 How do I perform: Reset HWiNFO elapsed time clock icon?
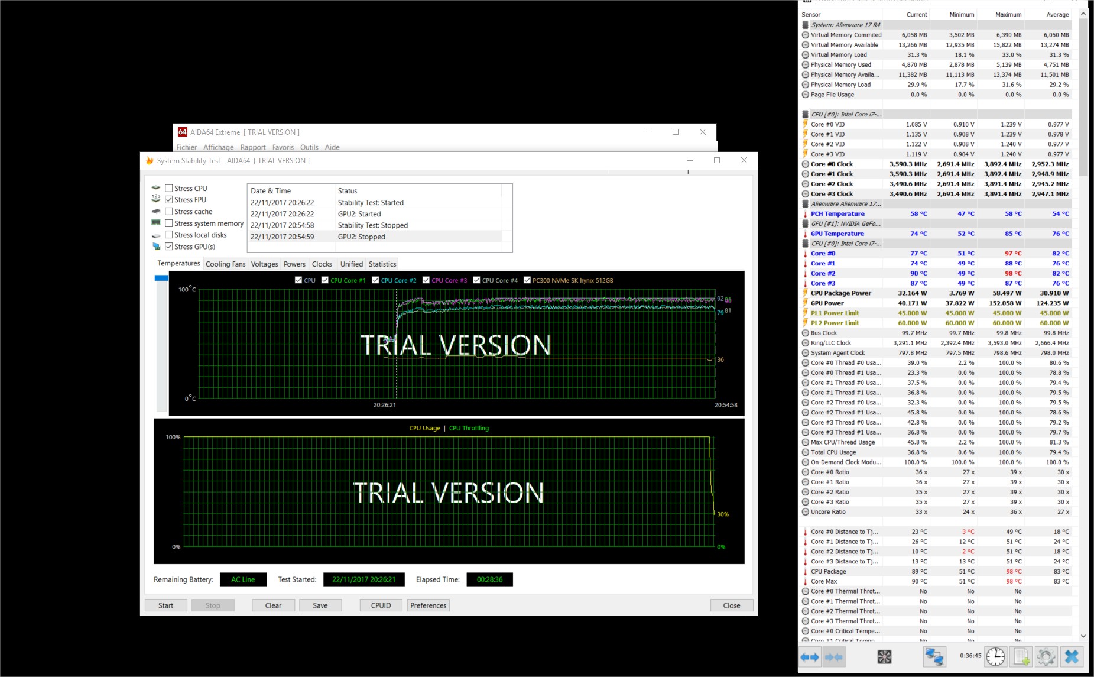[995, 656]
